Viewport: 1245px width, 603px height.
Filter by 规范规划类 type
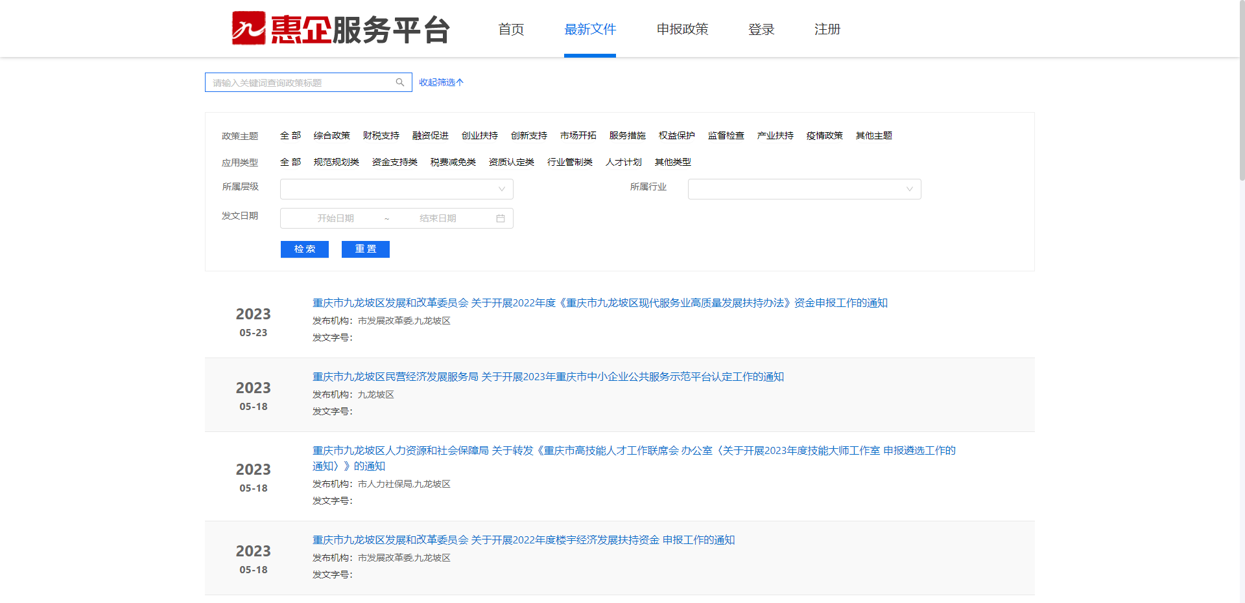(337, 162)
